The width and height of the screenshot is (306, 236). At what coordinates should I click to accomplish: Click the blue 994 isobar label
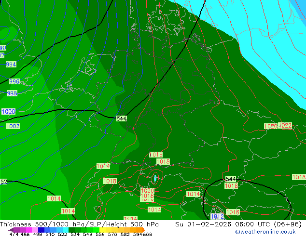[x=11, y=64]
